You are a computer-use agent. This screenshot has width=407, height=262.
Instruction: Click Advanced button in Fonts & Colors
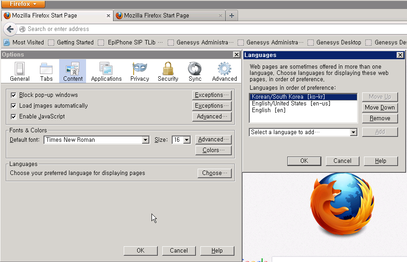(213, 140)
